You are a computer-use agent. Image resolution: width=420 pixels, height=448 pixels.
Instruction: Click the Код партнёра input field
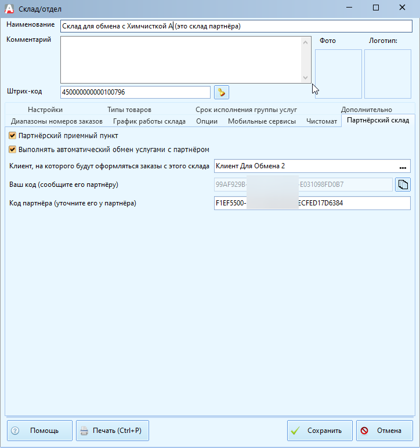point(312,203)
